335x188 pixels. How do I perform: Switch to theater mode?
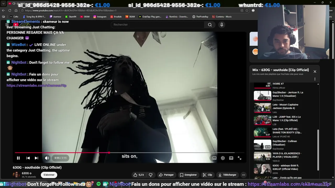pos(231,158)
